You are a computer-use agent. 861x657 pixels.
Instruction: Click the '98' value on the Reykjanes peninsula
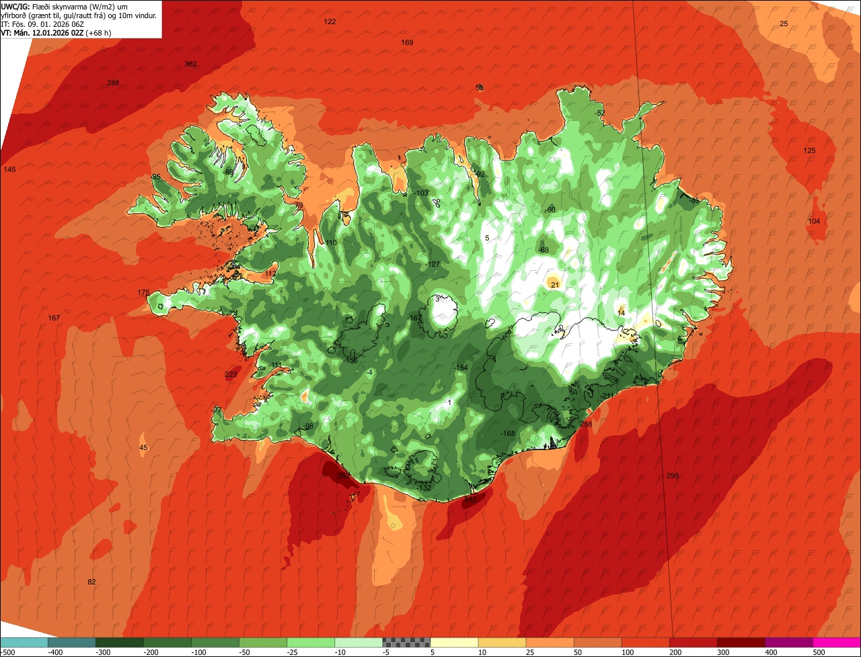click(x=309, y=427)
